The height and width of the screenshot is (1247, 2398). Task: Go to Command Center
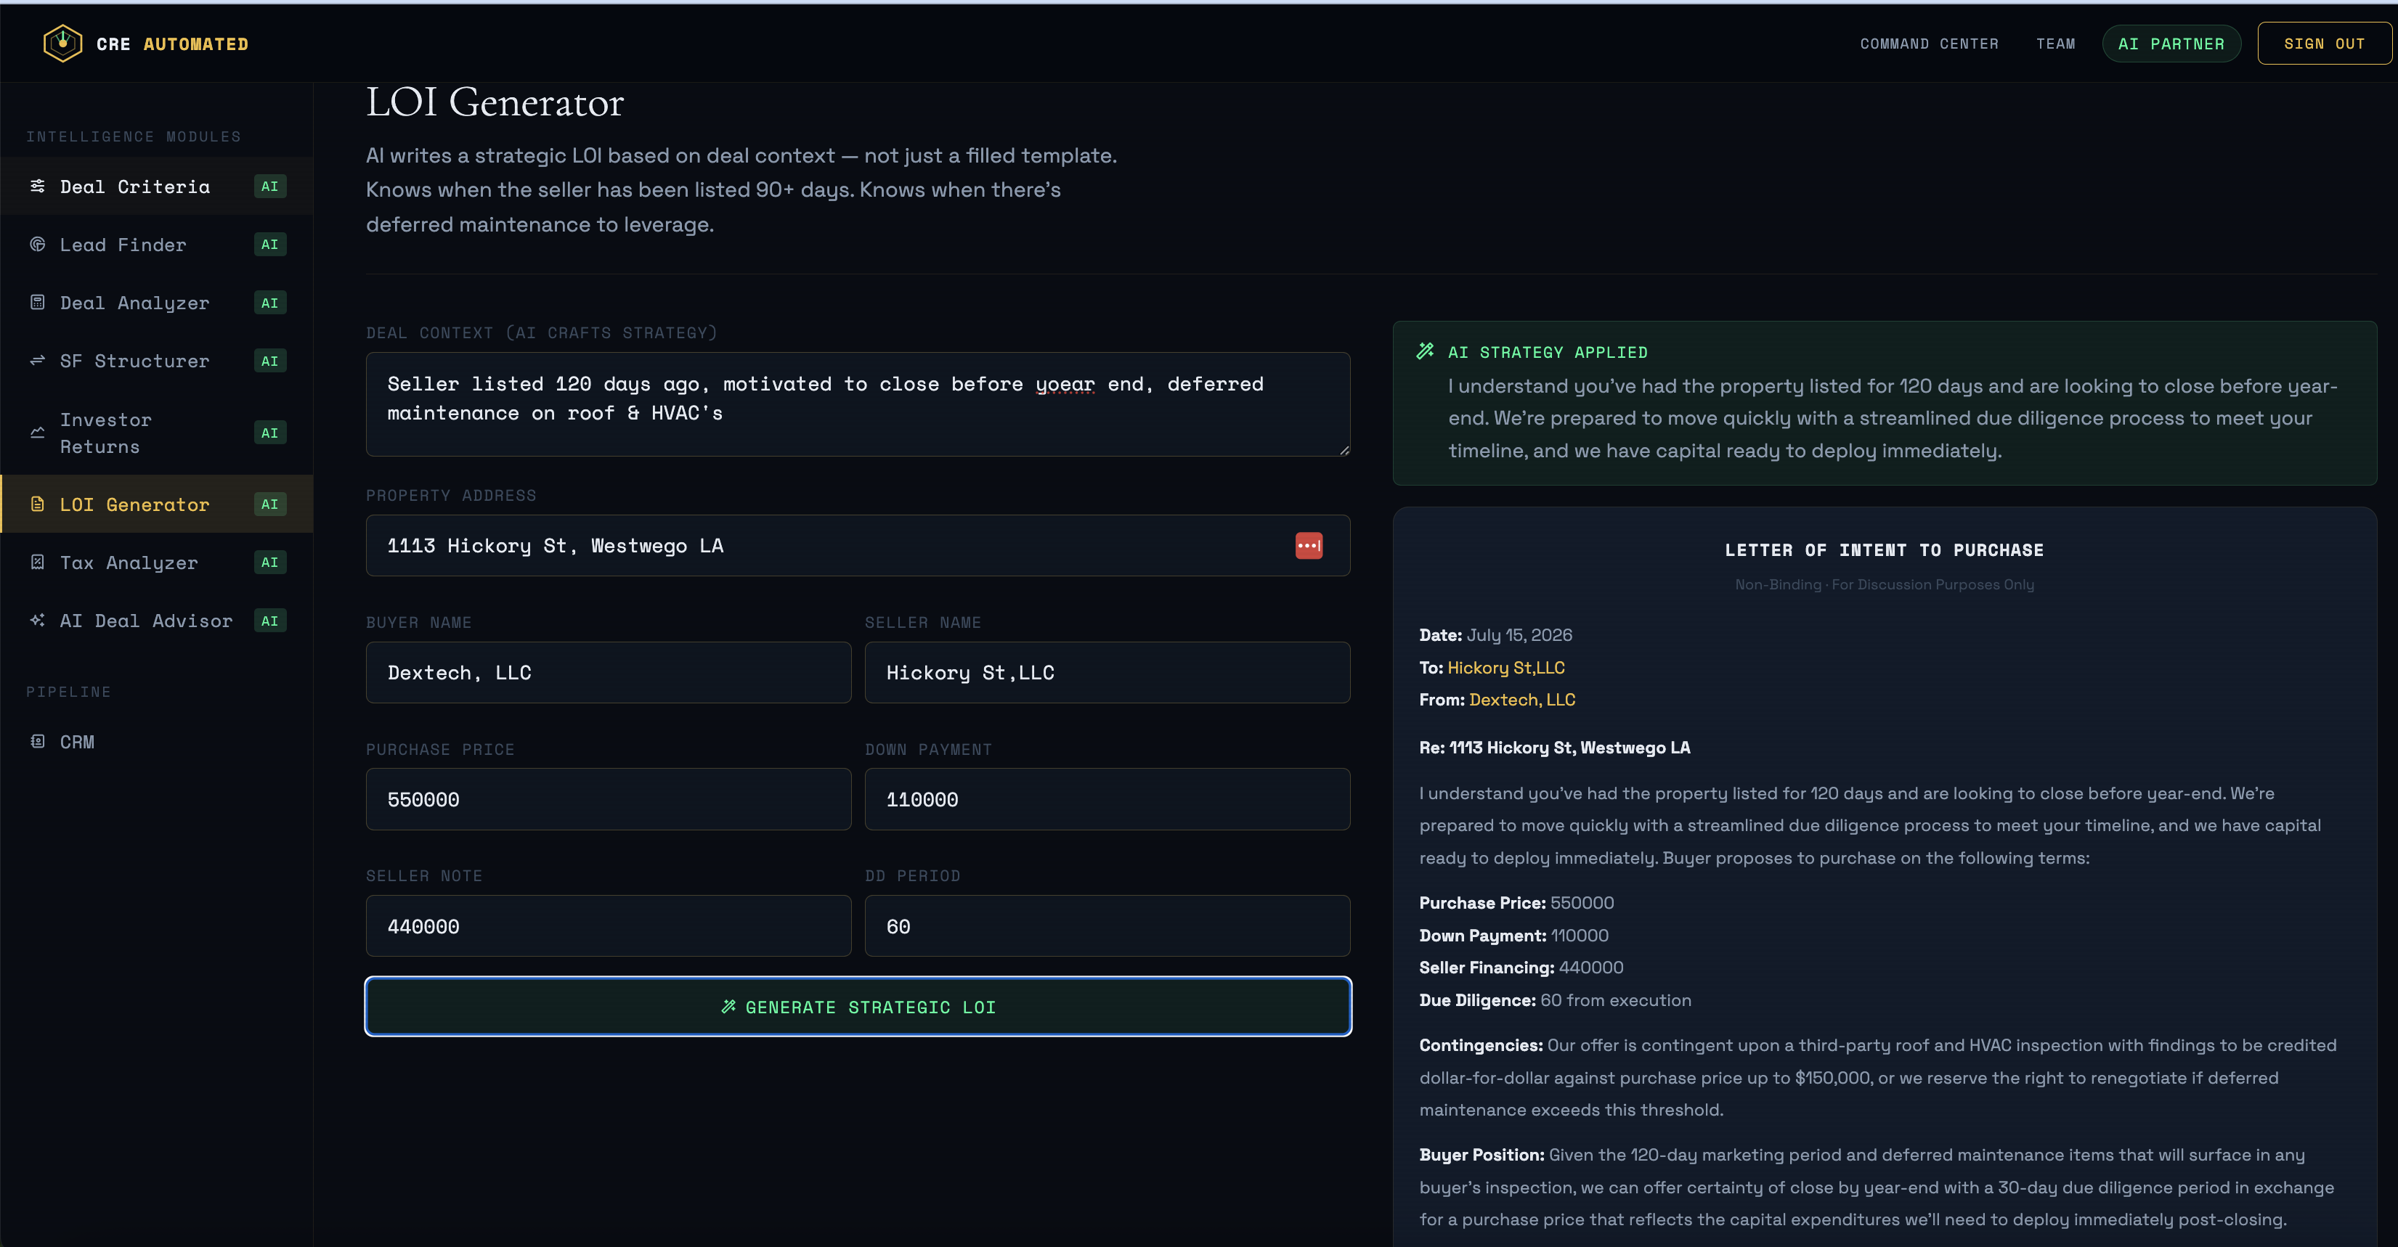coord(1929,44)
